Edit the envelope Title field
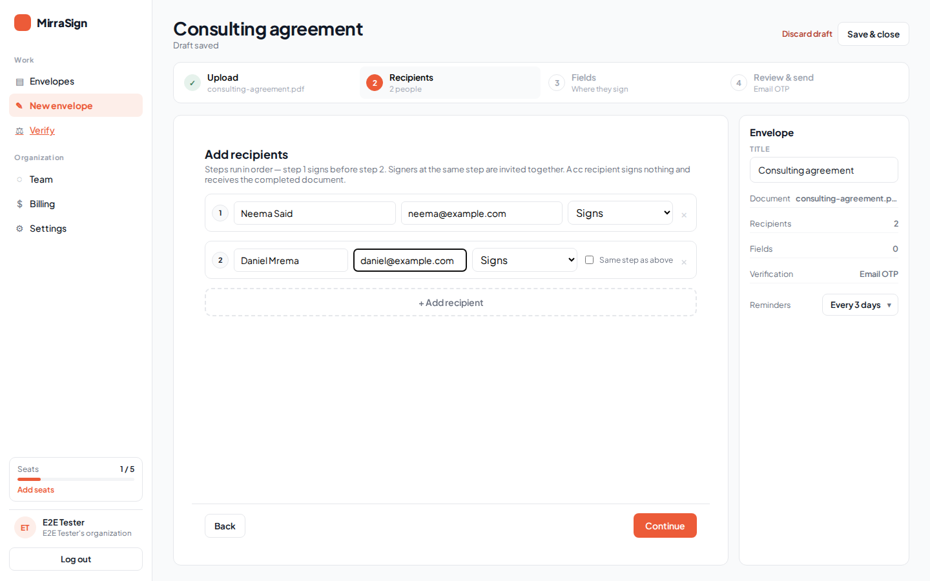 click(x=824, y=170)
